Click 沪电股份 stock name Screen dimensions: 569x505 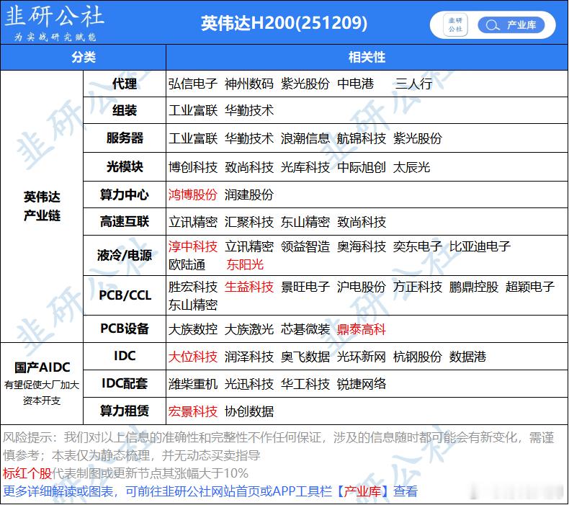(362, 287)
